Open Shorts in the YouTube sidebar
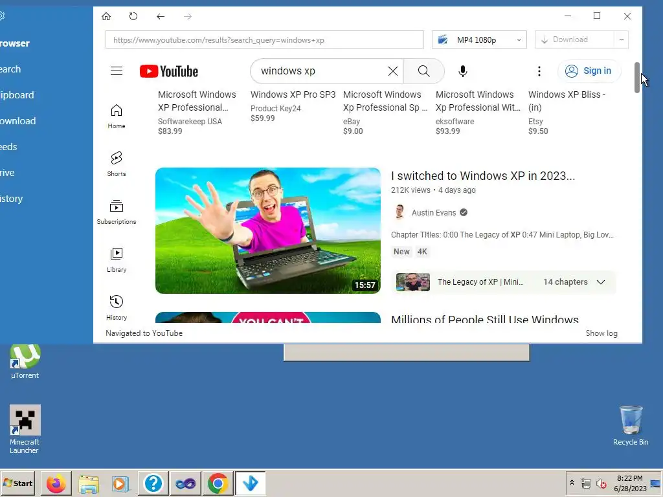This screenshot has height=497, width=663. pyautogui.click(x=117, y=164)
